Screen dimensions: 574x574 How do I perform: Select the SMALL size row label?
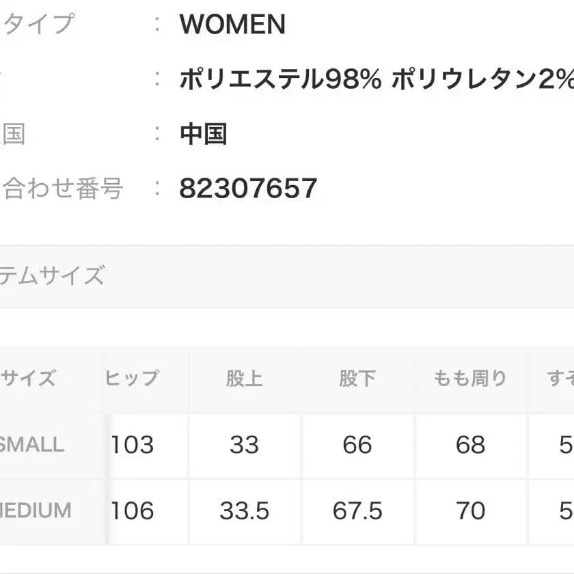pos(31,445)
